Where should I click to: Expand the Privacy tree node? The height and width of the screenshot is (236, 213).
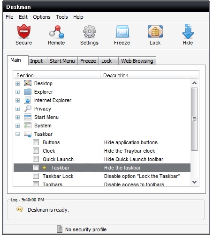coord(18,109)
